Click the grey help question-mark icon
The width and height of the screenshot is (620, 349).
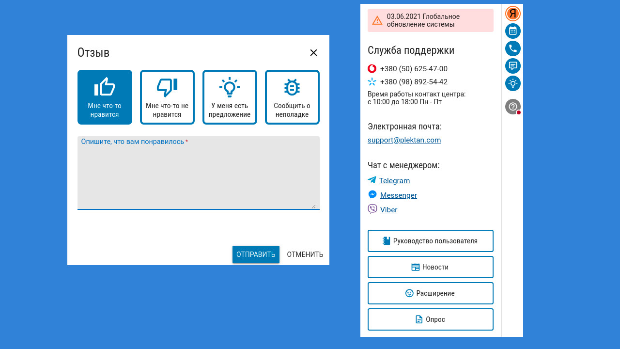click(513, 107)
